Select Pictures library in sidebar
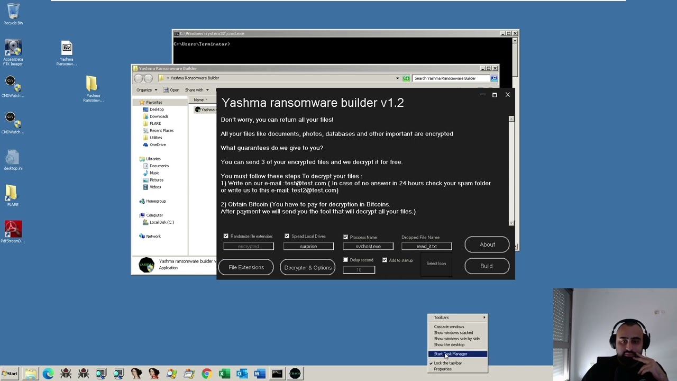Screen dimensions: 677x381 click(x=156, y=180)
